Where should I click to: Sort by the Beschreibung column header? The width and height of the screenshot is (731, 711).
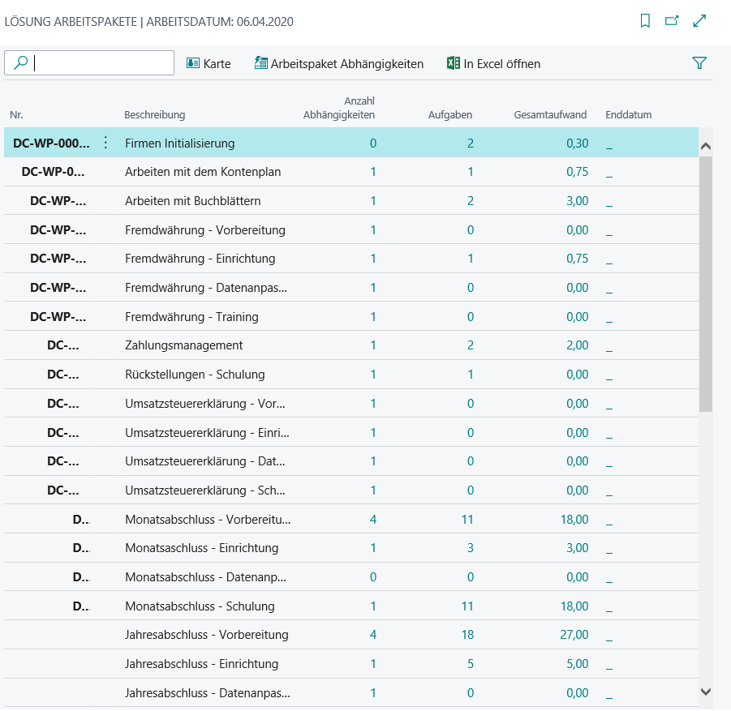tap(154, 115)
